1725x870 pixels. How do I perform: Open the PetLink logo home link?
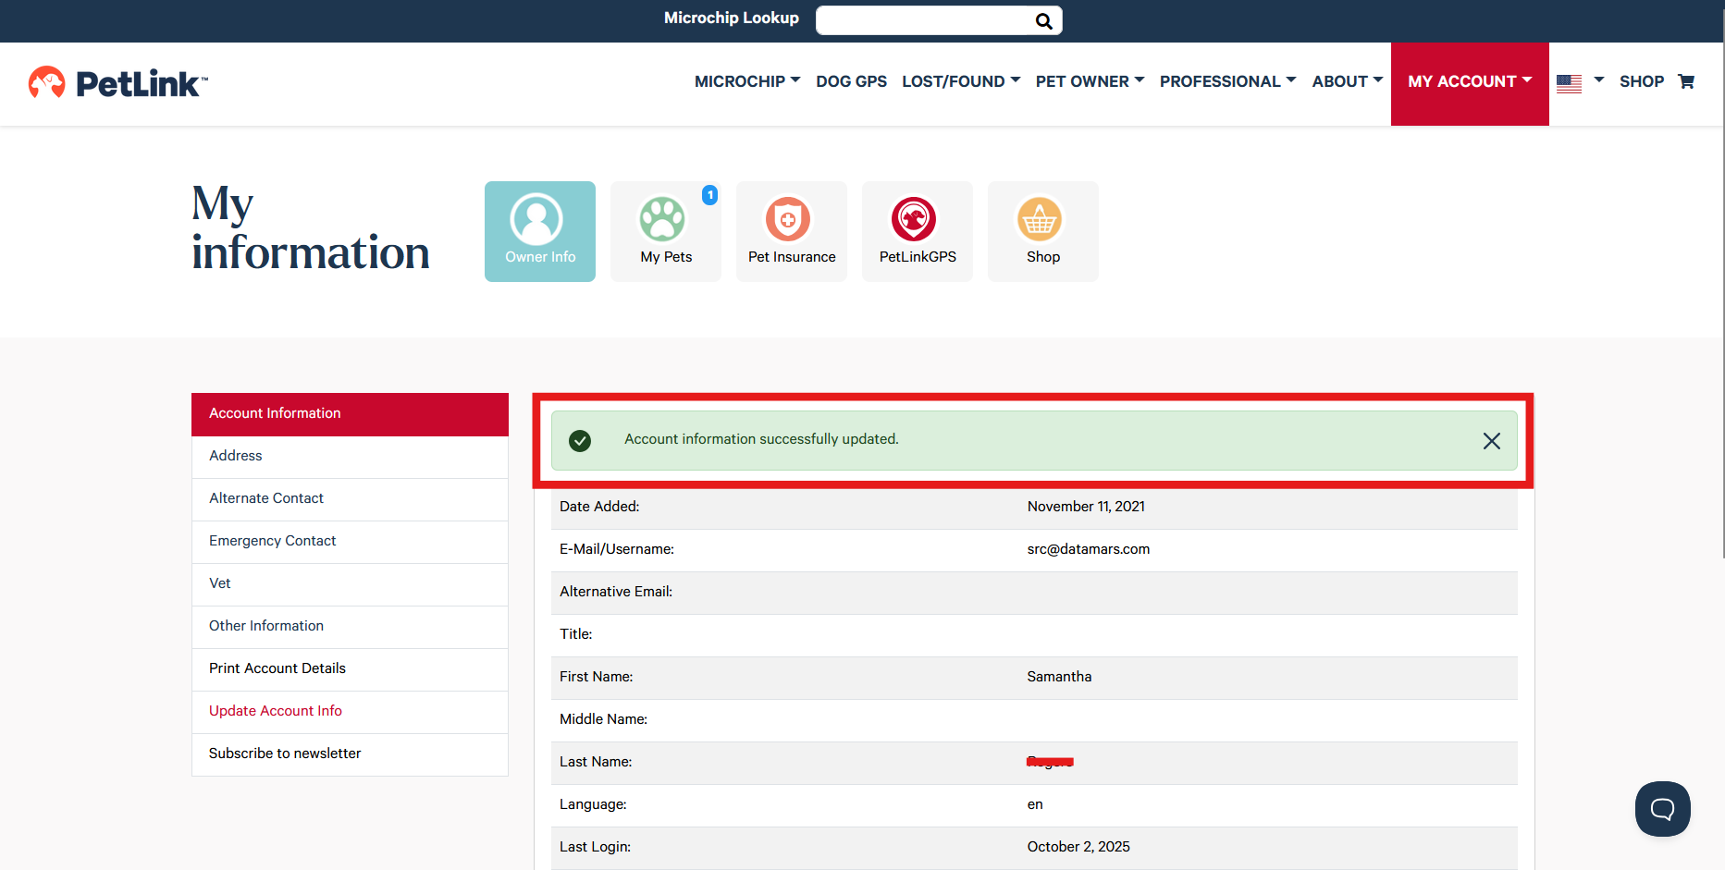point(118,83)
